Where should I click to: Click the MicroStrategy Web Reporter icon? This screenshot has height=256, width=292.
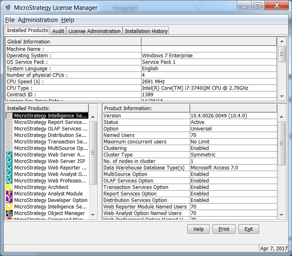click(x=9, y=168)
